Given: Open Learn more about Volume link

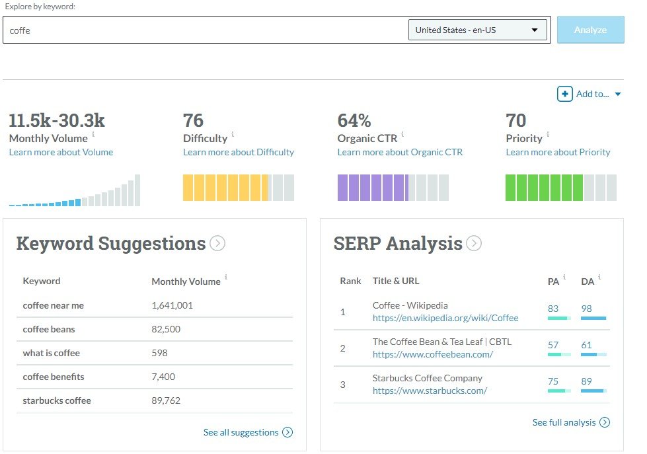Looking at the screenshot, I should pos(61,152).
